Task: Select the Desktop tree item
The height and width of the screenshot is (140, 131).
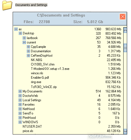Action: (x=28, y=33)
